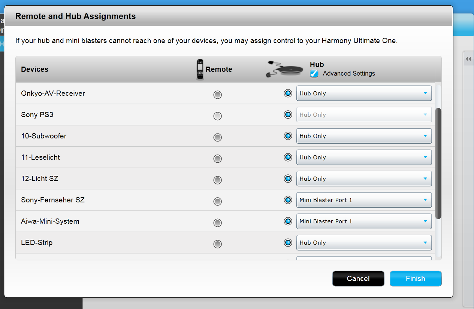Image resolution: width=474 pixels, height=309 pixels.
Task: Open Sony-Fernseher SZ Mini Blaster dropdown
Action: point(364,200)
